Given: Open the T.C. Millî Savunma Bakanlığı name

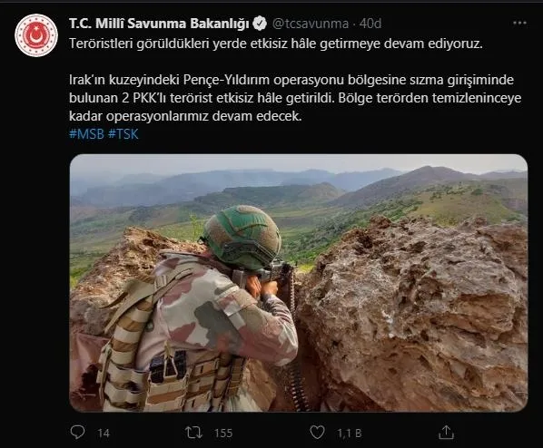Looking at the screenshot, I should (x=159, y=24).
